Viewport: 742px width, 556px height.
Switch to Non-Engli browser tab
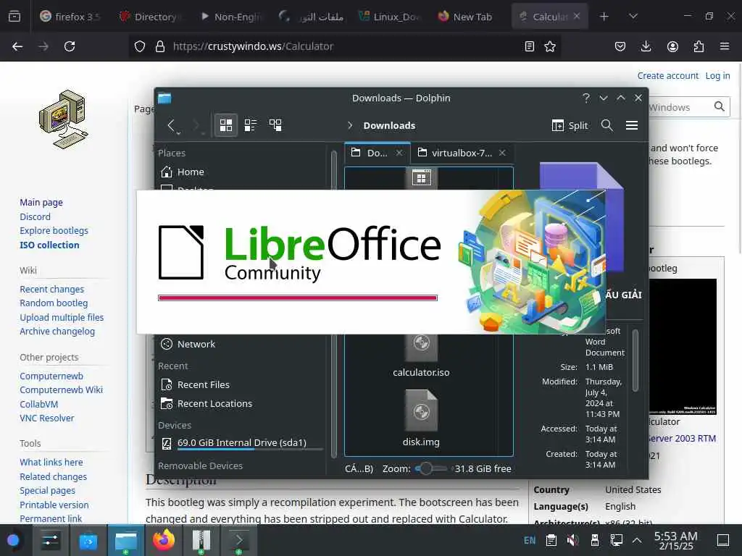[230, 17]
